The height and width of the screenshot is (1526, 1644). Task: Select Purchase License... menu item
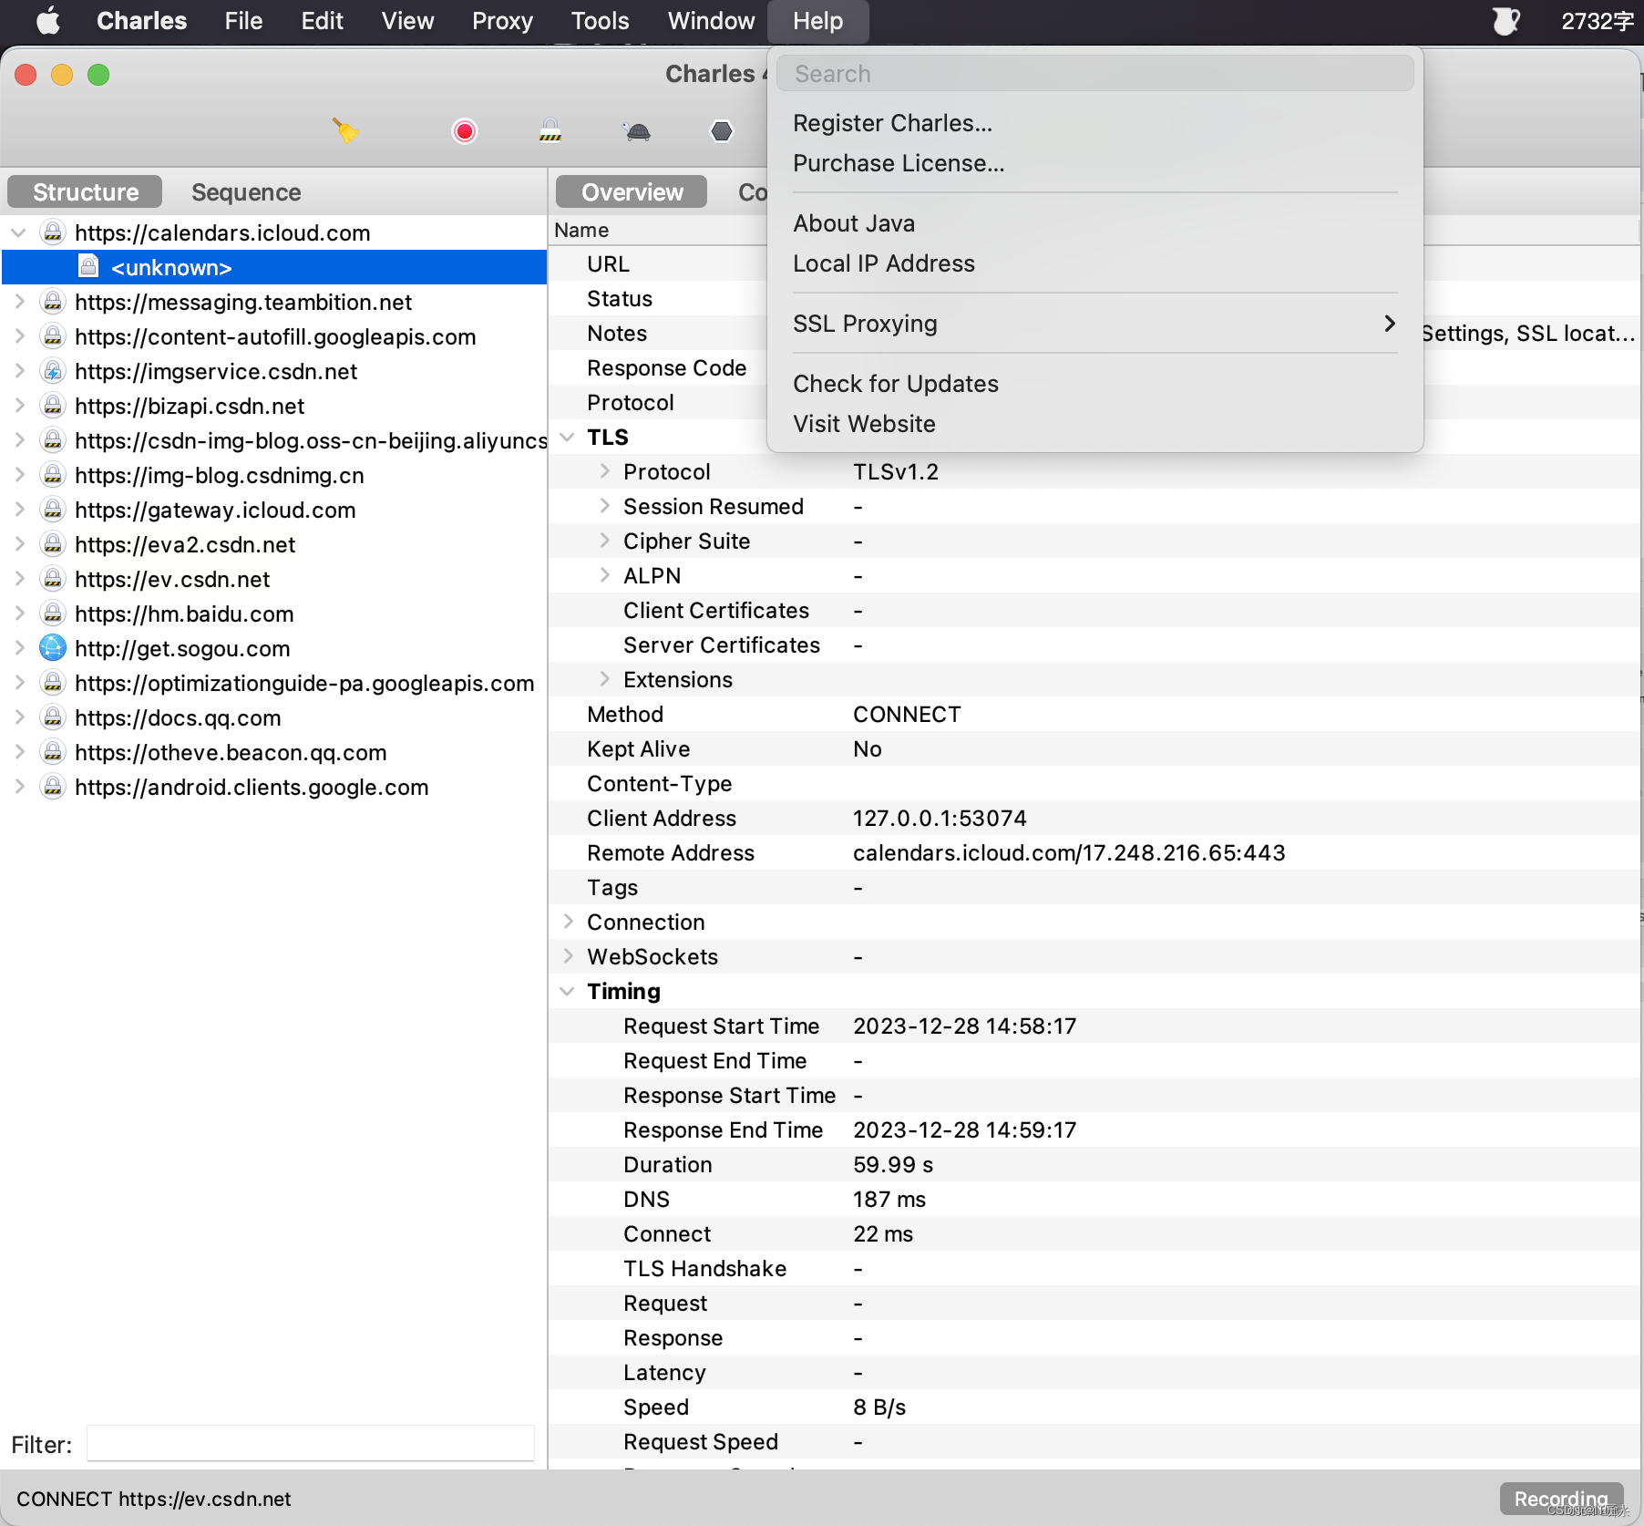click(1094, 163)
